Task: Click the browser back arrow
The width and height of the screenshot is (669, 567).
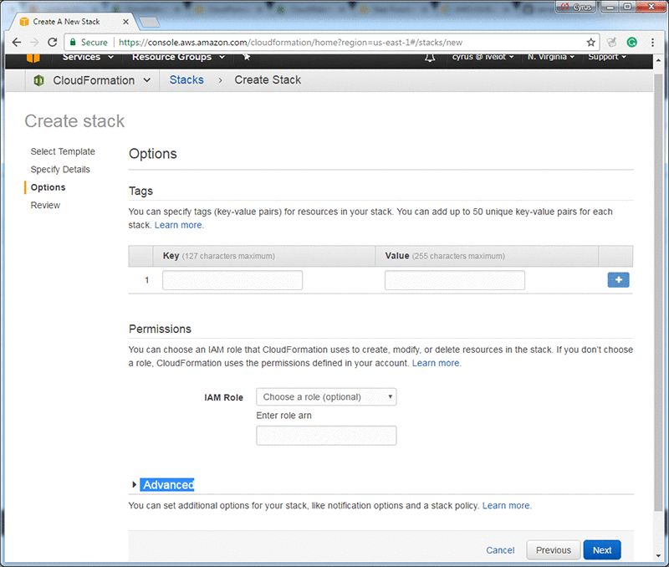Action: pos(17,42)
